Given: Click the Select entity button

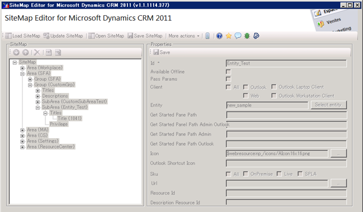Looking at the screenshot, I should tap(328, 105).
